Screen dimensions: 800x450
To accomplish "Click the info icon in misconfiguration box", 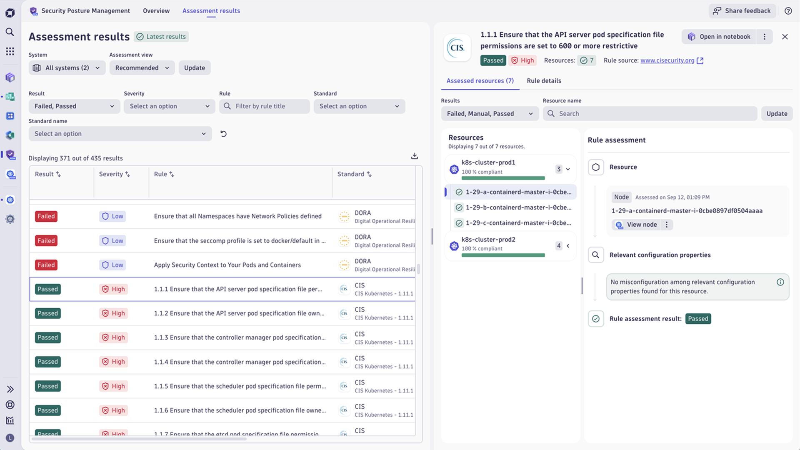I will [780, 282].
